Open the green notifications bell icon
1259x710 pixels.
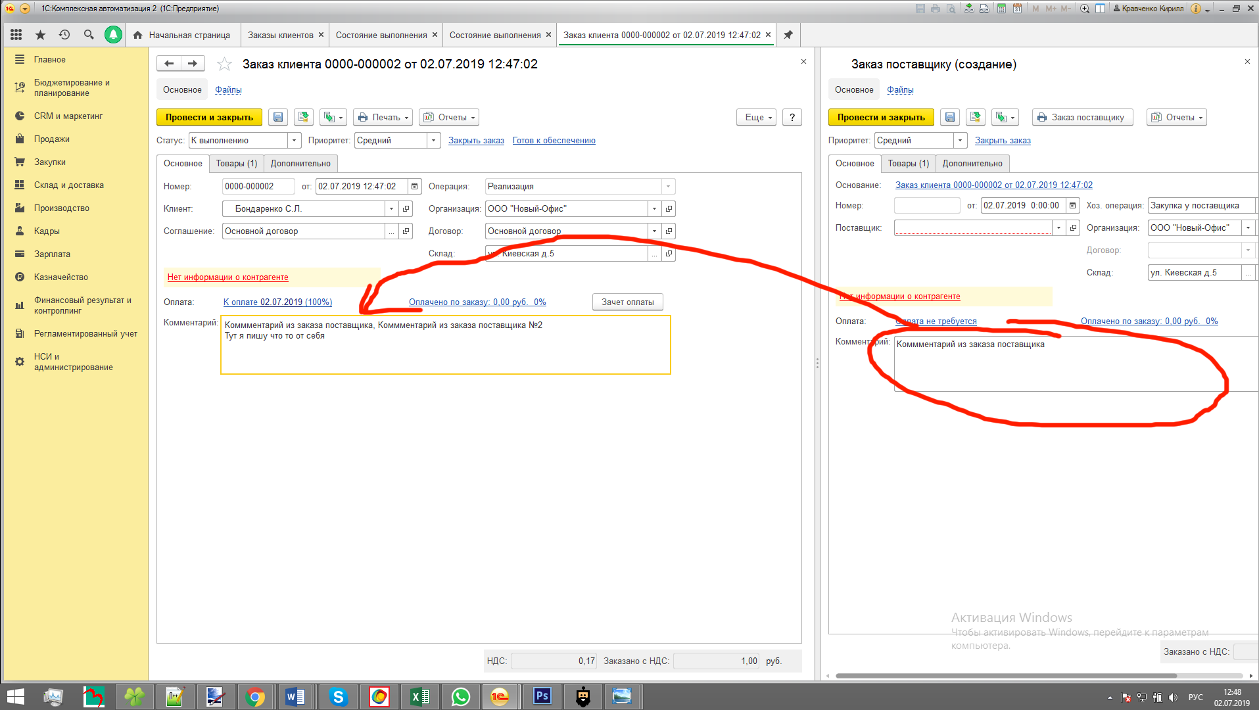113,35
